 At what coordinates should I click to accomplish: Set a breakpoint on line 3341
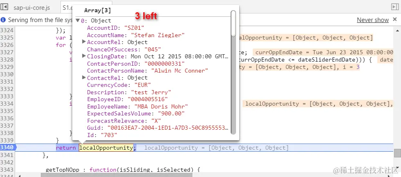7,155
